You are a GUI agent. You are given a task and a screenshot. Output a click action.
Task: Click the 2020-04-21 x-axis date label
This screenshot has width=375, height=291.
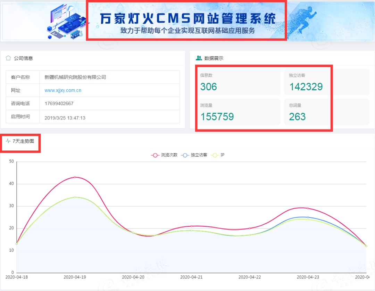tap(191, 277)
